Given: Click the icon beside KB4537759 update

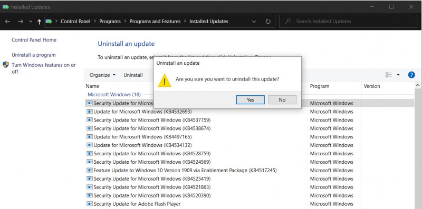Looking at the screenshot, I should (x=90, y=120).
